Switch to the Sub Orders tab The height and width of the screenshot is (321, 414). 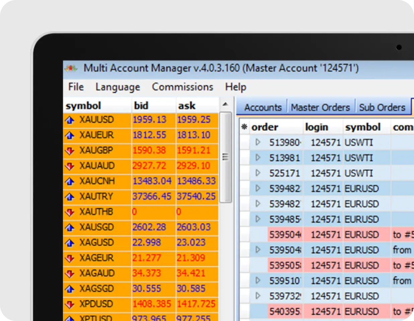click(x=382, y=107)
